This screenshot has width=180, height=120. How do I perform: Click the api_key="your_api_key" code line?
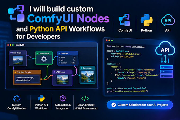coord(122,56)
